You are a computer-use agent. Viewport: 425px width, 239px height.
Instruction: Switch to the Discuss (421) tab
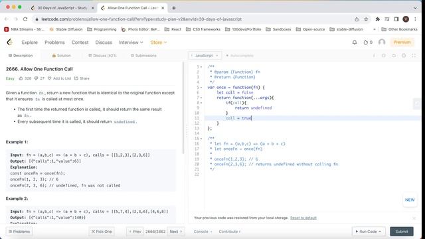pyautogui.click(x=102, y=56)
